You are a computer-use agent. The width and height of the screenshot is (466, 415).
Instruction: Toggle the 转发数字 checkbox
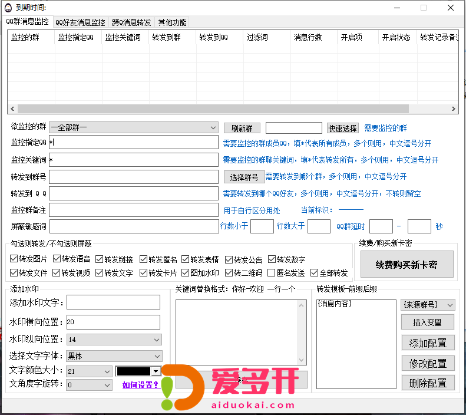pos(272,259)
